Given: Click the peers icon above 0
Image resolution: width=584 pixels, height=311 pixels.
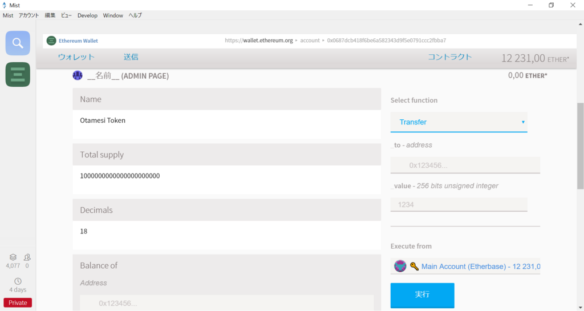Looking at the screenshot, I should coord(27,257).
